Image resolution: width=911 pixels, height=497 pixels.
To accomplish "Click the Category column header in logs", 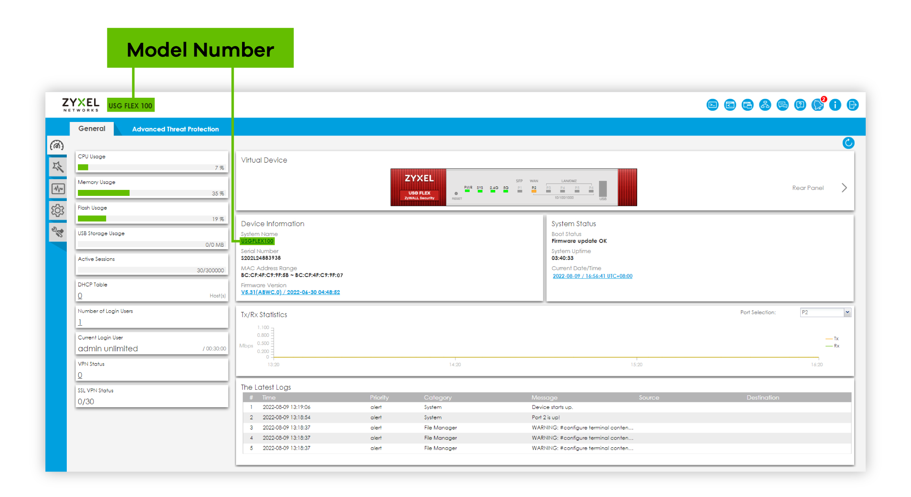I will pyautogui.click(x=438, y=397).
